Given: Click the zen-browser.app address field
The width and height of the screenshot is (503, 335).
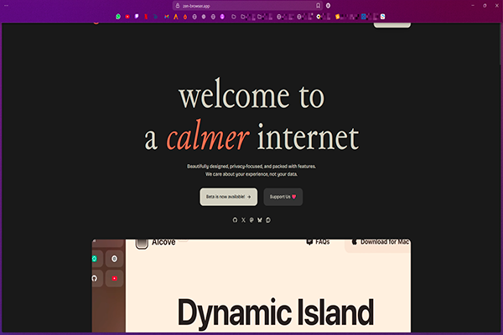Looking at the screenshot, I should coord(247,6).
